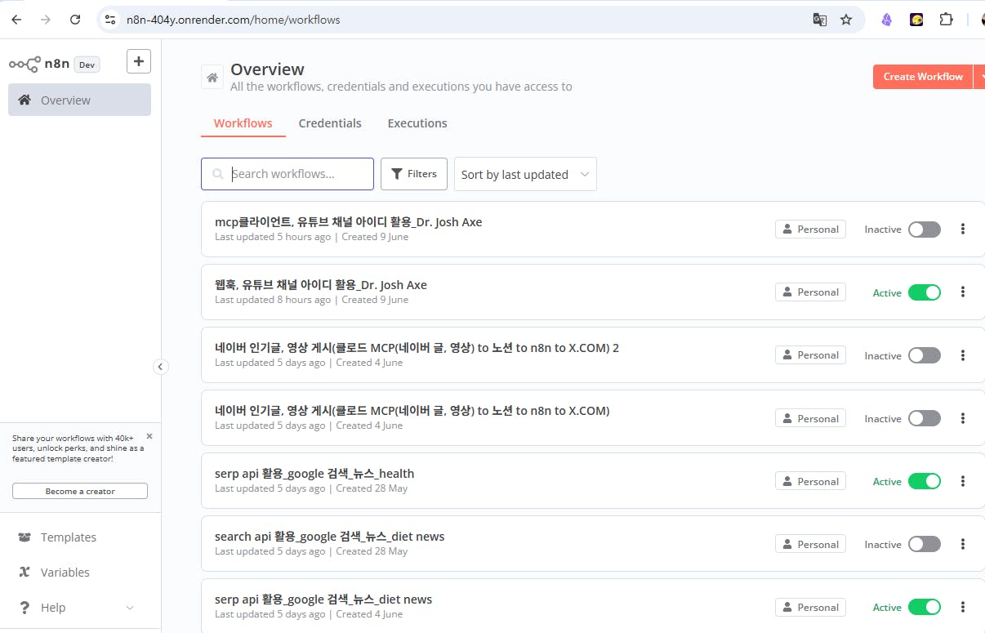Click the purple extension icon in the browser toolbar
985x633 pixels.
pyautogui.click(x=887, y=20)
